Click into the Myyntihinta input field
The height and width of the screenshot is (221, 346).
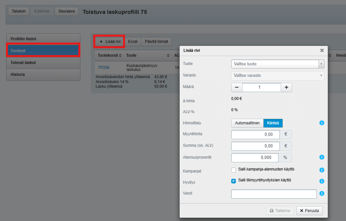255,135
